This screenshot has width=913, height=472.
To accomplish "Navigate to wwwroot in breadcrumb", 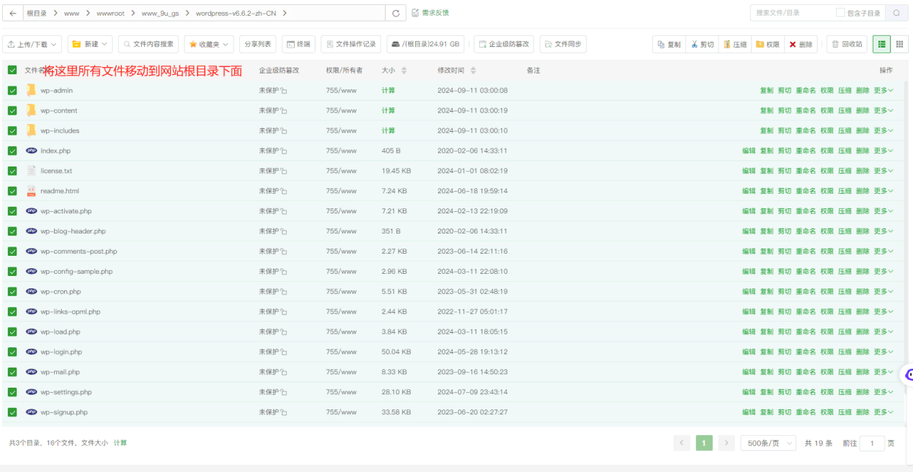I will click(110, 13).
